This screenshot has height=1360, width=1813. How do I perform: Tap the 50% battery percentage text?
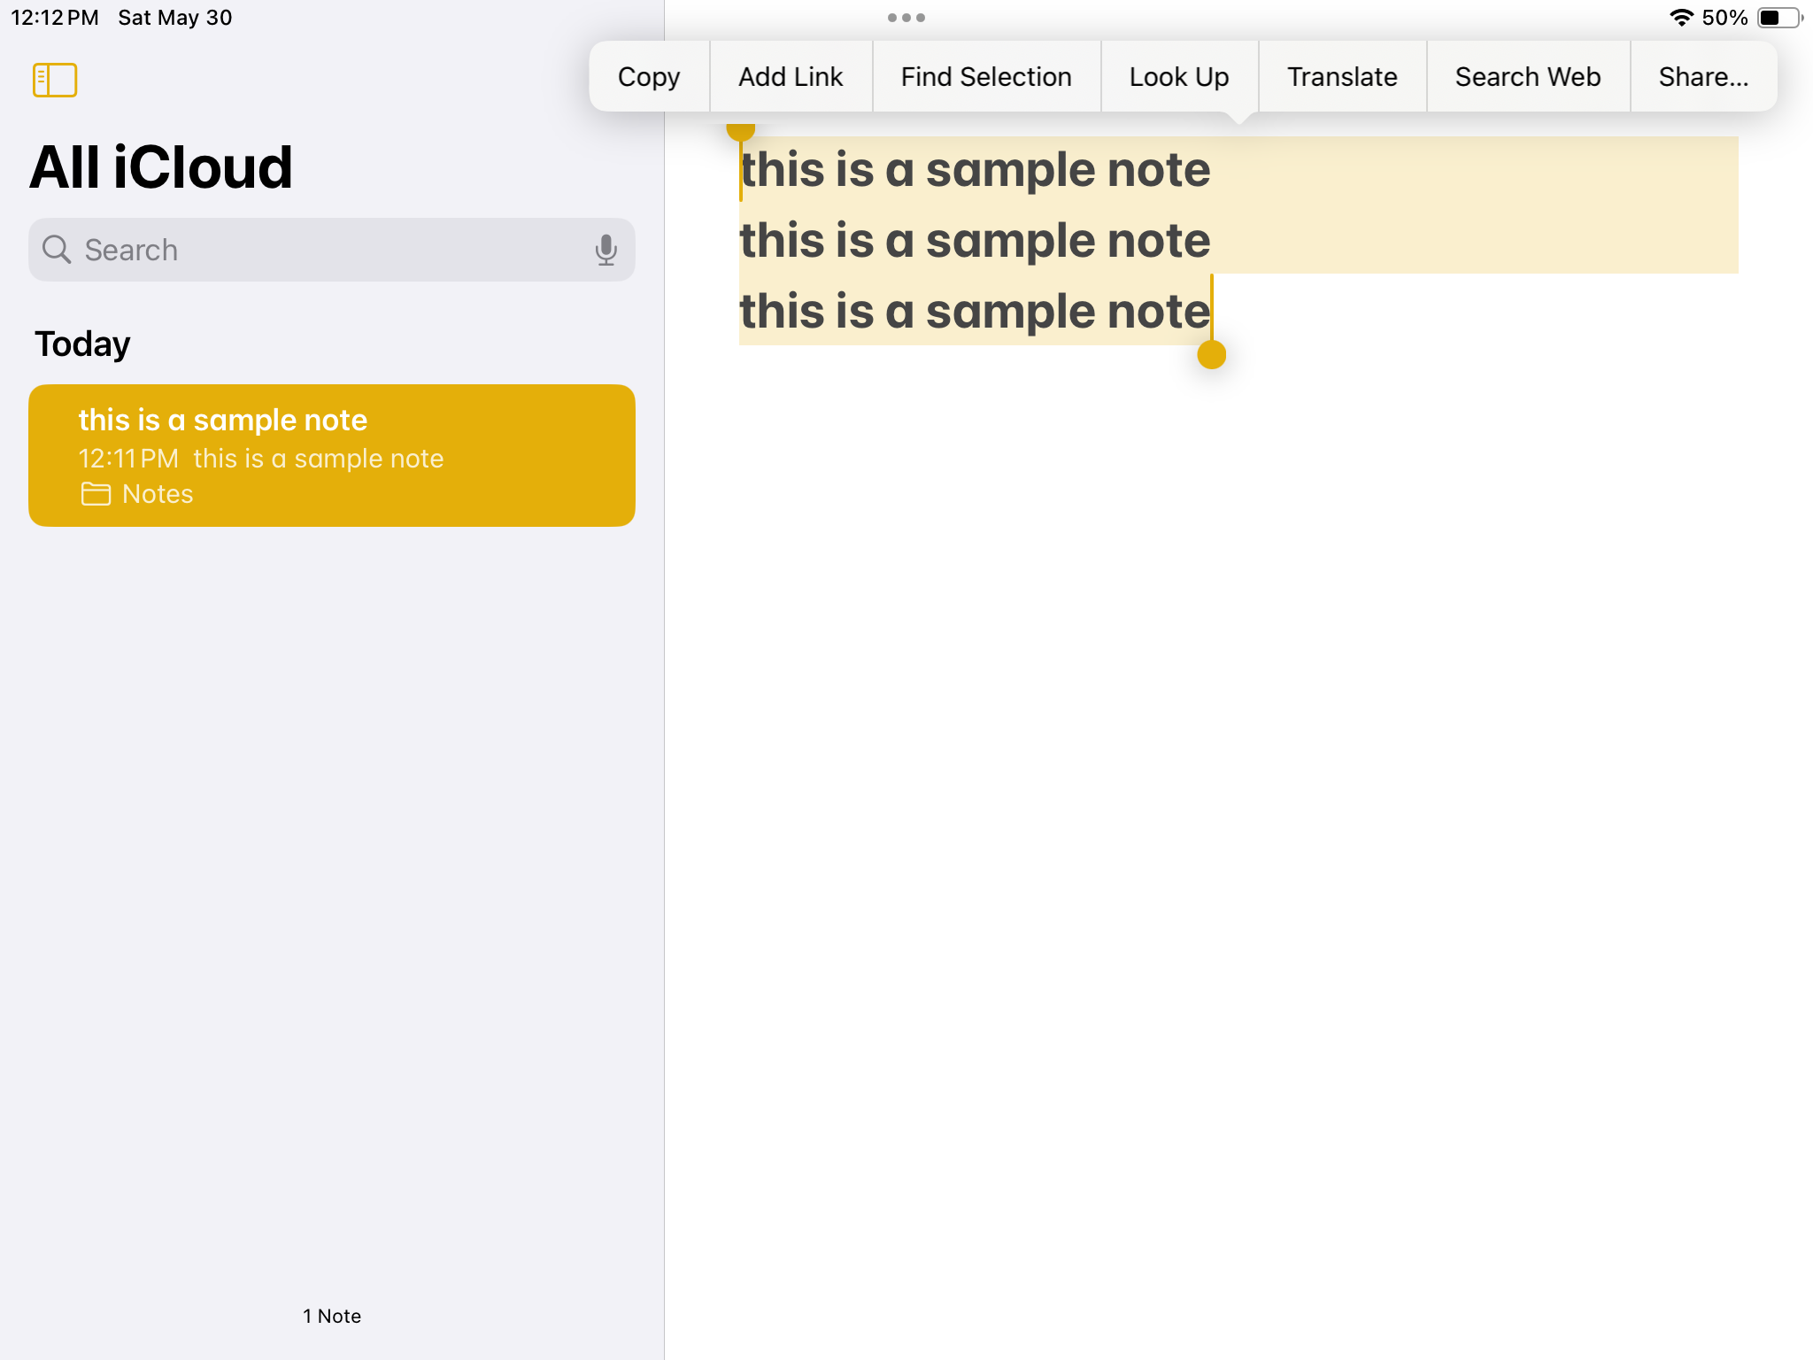(1724, 18)
